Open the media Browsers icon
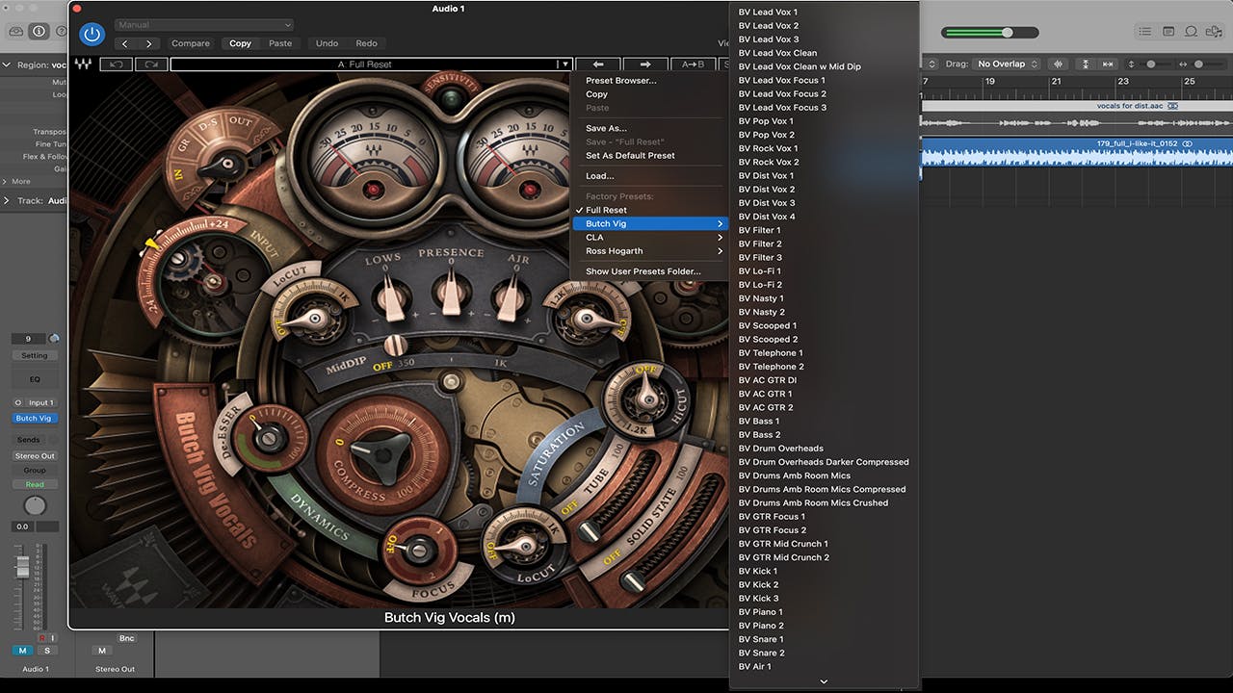This screenshot has width=1233, height=693. click(x=1216, y=32)
